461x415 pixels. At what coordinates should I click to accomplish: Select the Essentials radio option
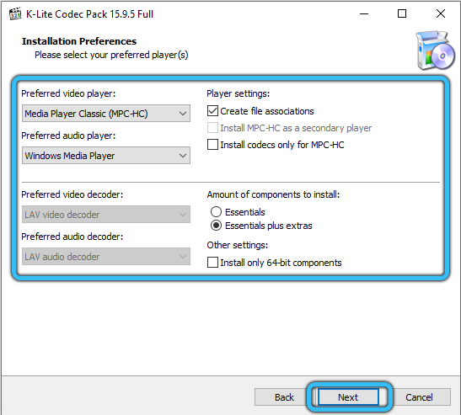(x=216, y=212)
